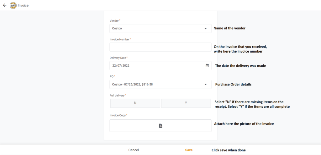Click the Invoice Copy upload box

pos(160,126)
